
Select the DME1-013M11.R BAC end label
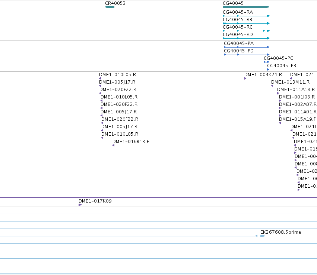(290, 82)
